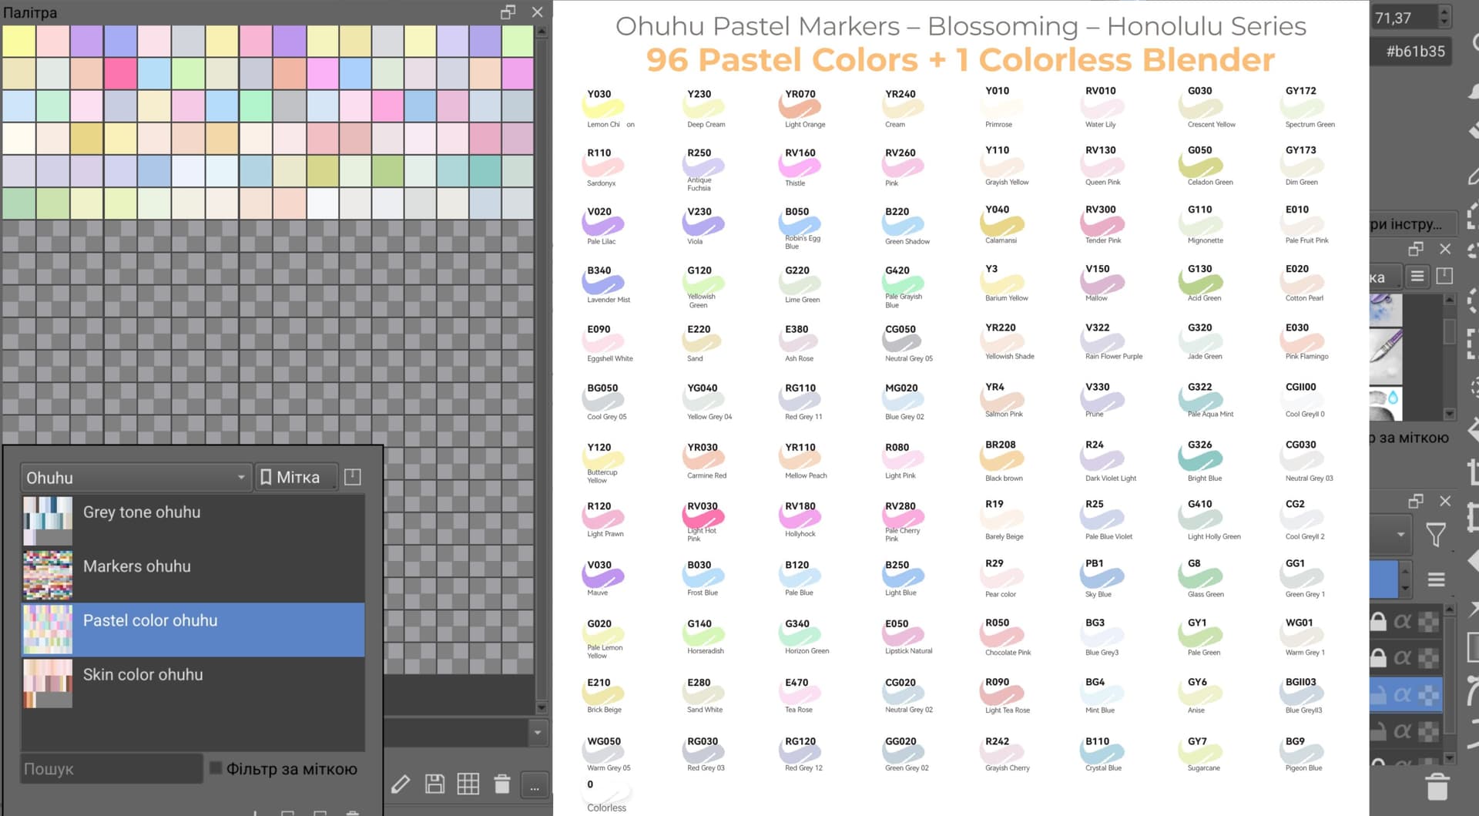Pick the mustard yellow palette swatch

point(86,139)
